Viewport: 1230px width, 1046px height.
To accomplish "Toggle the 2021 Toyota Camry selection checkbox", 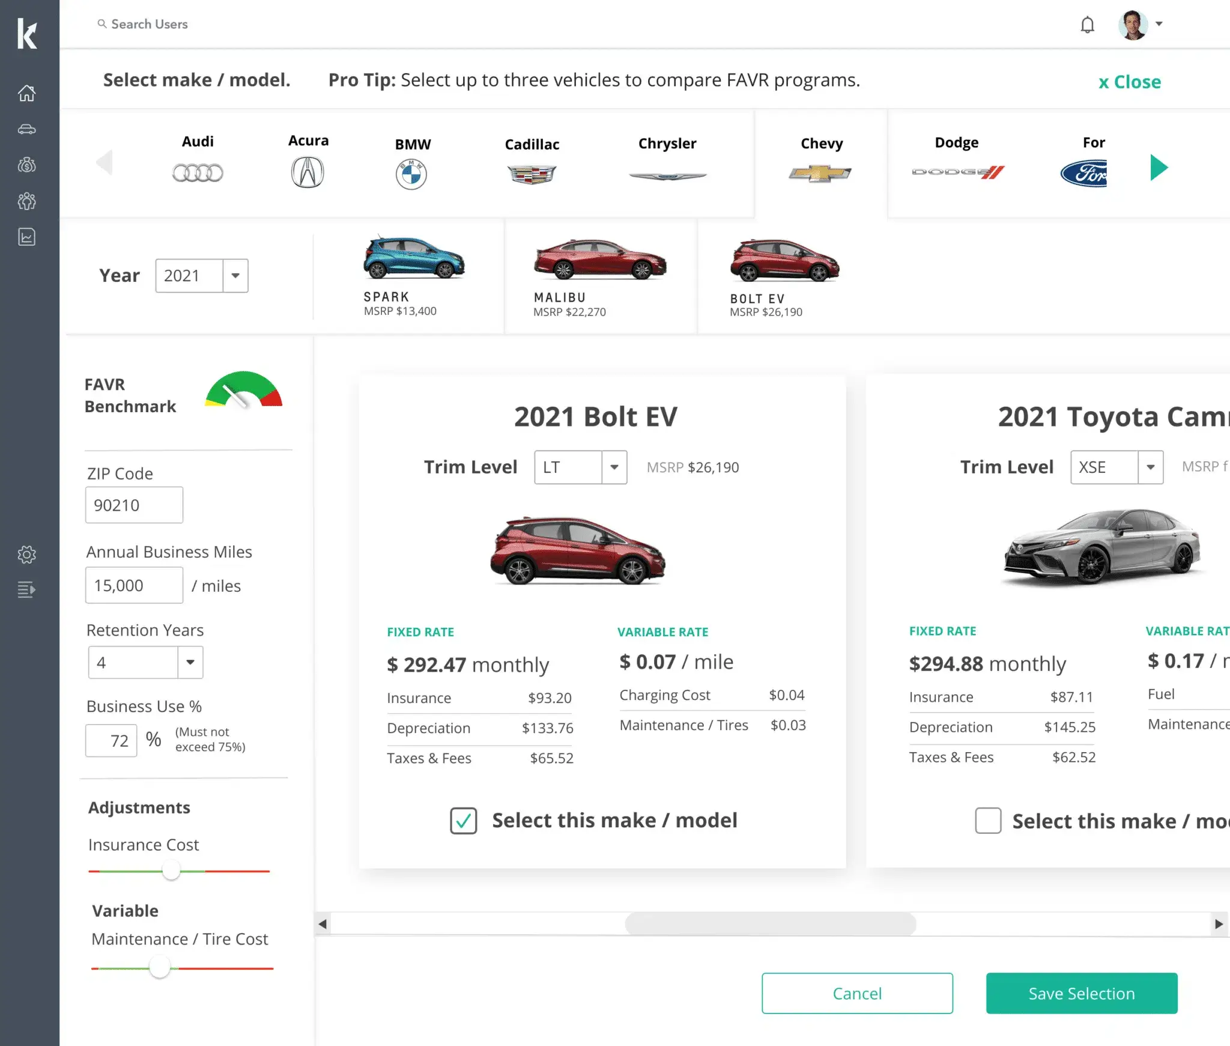I will tap(986, 819).
